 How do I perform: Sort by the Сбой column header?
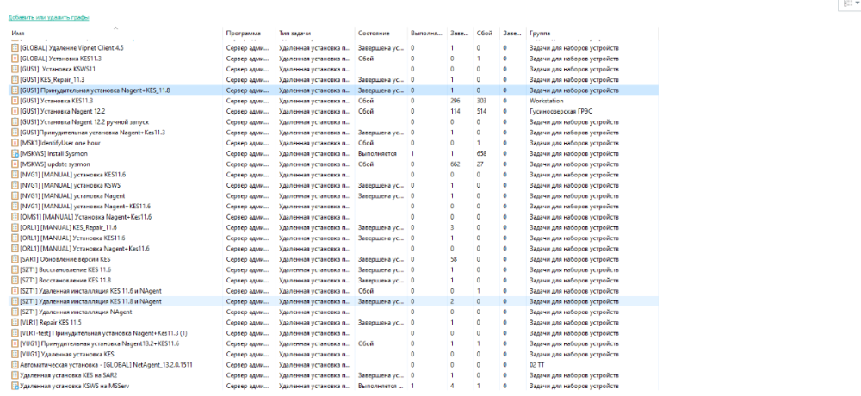coord(484,34)
